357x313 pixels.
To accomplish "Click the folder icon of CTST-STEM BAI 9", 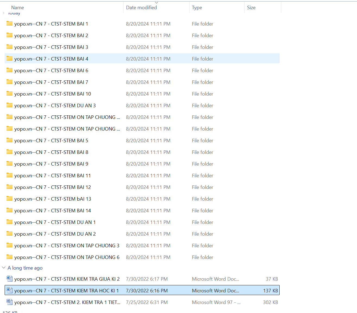I will [x=10, y=164].
